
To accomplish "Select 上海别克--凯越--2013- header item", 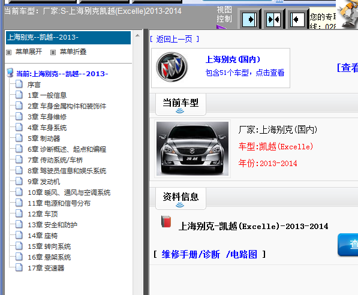I will [x=68, y=37].
